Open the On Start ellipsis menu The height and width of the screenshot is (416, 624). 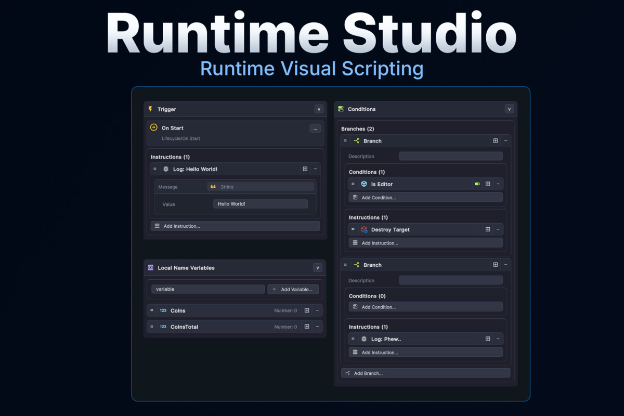tap(315, 128)
